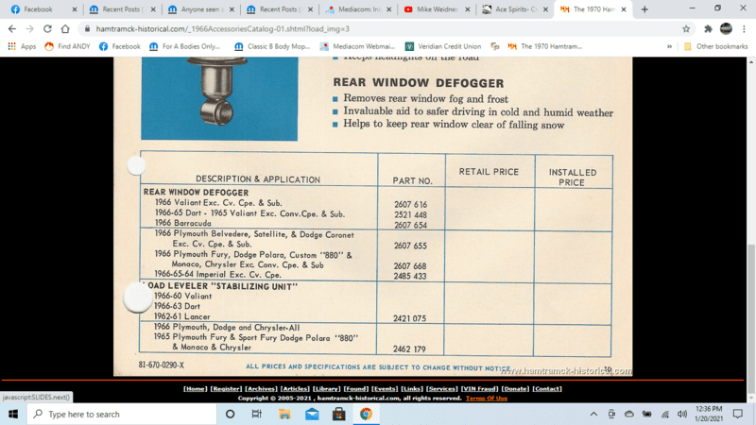Image resolution: width=756 pixels, height=425 pixels.
Task: Reload the current page
Action: tap(47, 29)
